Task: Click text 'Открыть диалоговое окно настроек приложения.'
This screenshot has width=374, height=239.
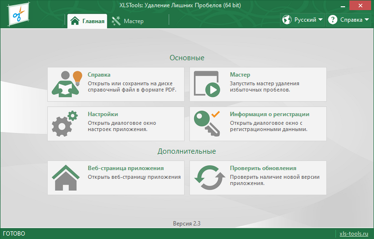Action: (x=122, y=126)
